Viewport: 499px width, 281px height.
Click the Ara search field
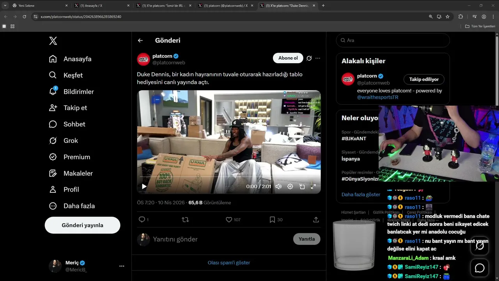pyautogui.click(x=393, y=40)
